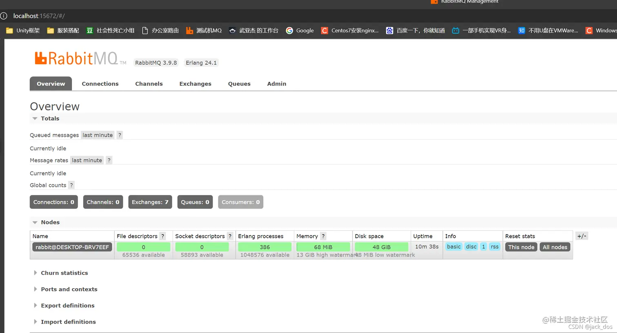Reset stats for All nodes
This screenshot has width=617, height=333.
pos(555,247)
